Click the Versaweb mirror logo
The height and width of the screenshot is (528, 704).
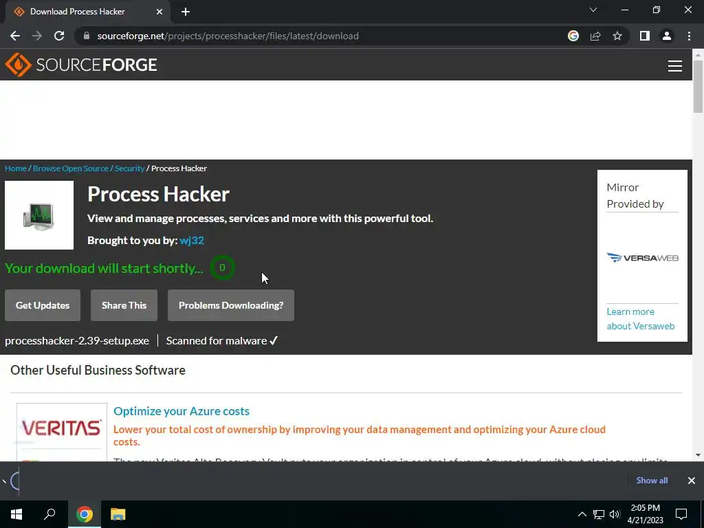coord(643,258)
